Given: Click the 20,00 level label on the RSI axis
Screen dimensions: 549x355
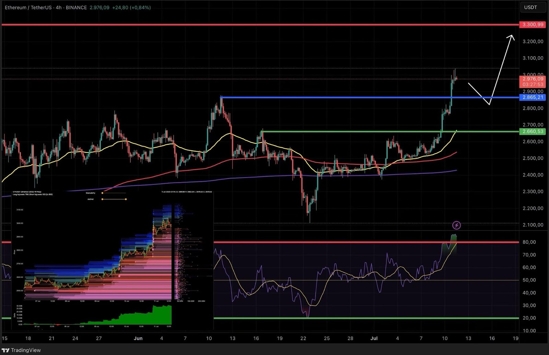Looking at the screenshot, I should click(x=529, y=318).
